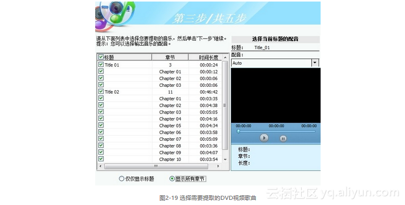Viewport: 405px width, 205px height.
Task: Open the Auto audio track dropdown
Action: click(x=314, y=63)
